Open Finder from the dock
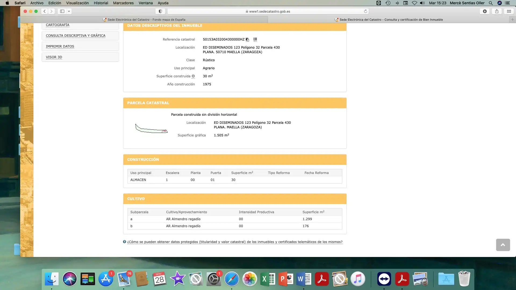 51,279
